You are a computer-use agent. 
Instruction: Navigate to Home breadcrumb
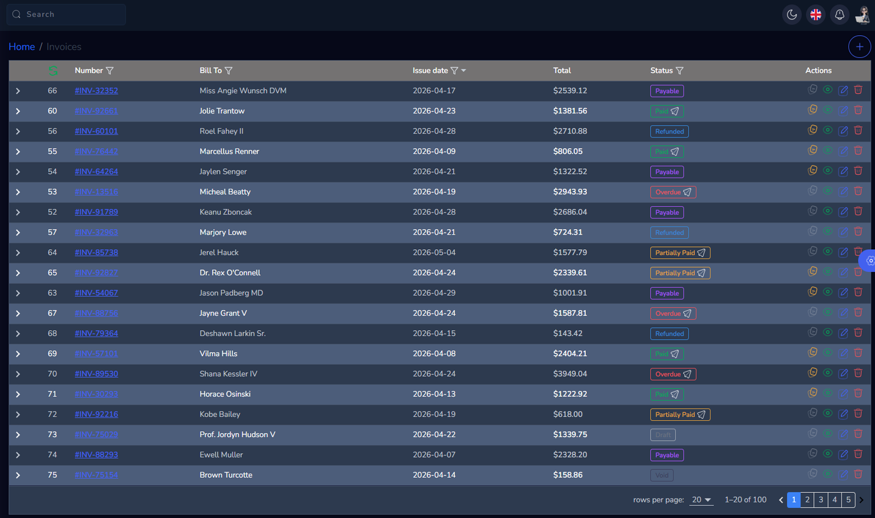(x=22, y=47)
